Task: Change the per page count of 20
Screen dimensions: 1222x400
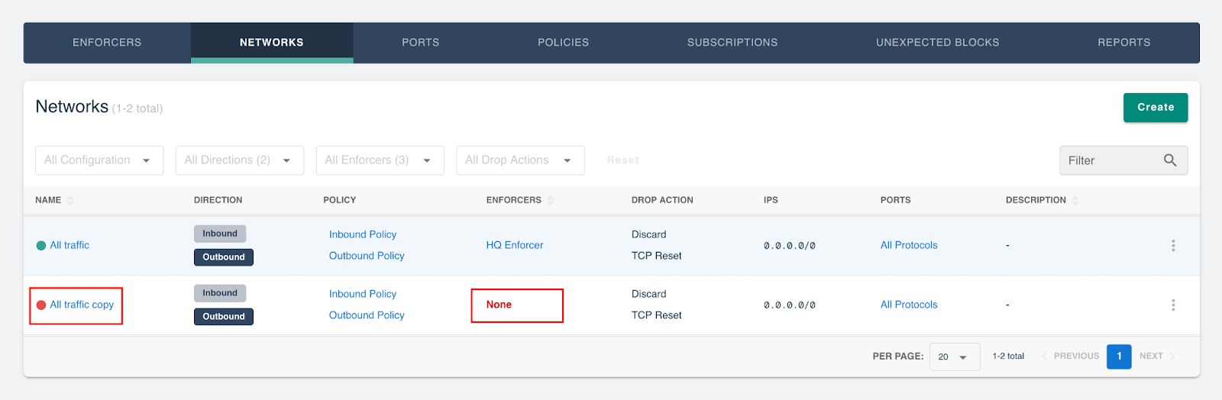Action: click(x=955, y=356)
